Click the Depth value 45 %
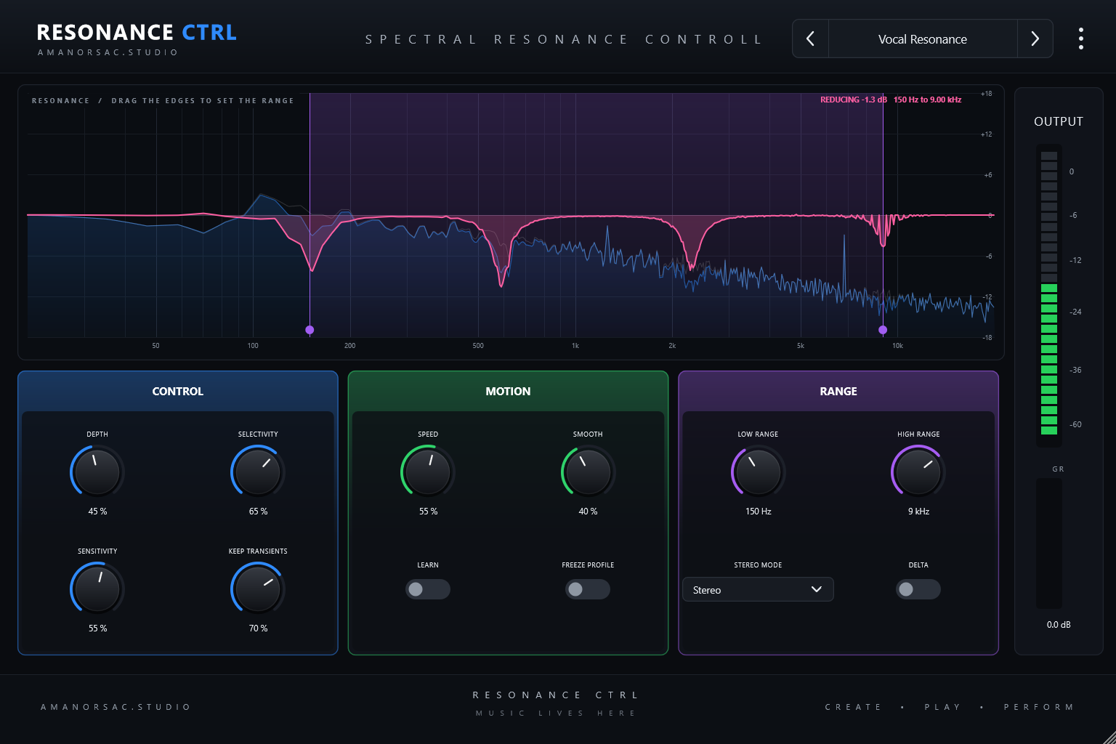 pyautogui.click(x=97, y=511)
